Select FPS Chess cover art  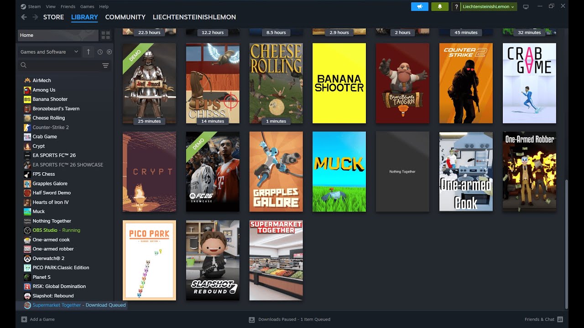213,83
